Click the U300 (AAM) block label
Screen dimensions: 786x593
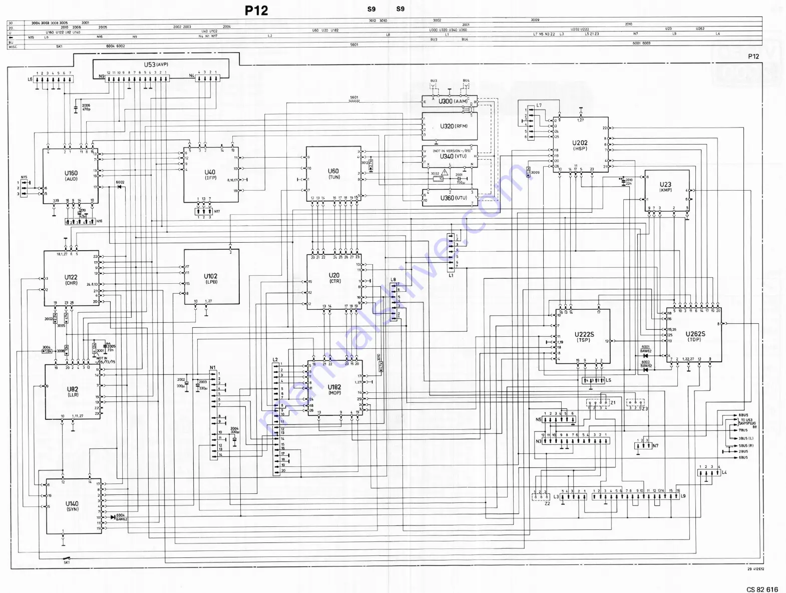[x=453, y=101]
